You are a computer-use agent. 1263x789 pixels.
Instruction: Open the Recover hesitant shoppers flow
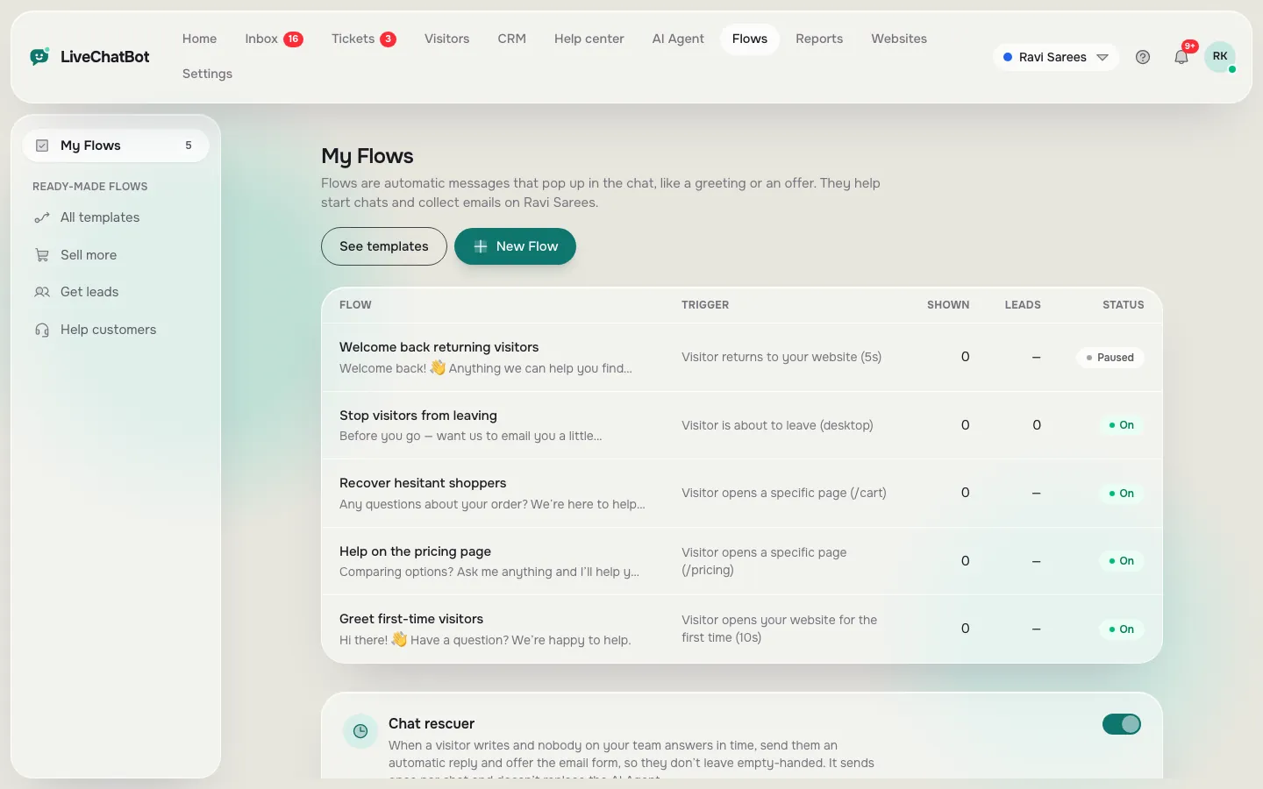point(742,494)
